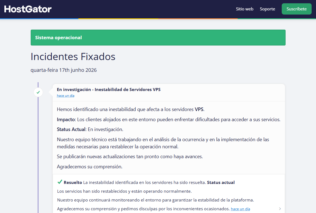Image resolution: width=316 pixels, height=213 pixels.
Task: Open the Soporte link
Action: pos(267,9)
